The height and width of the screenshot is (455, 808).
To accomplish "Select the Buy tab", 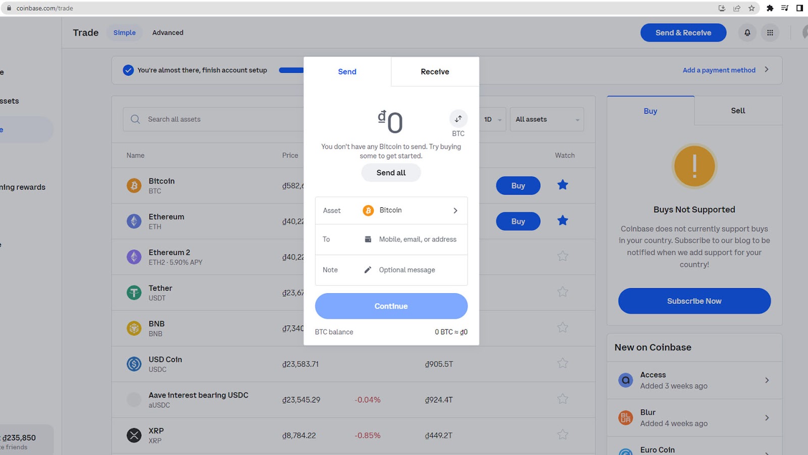I will pyautogui.click(x=650, y=111).
